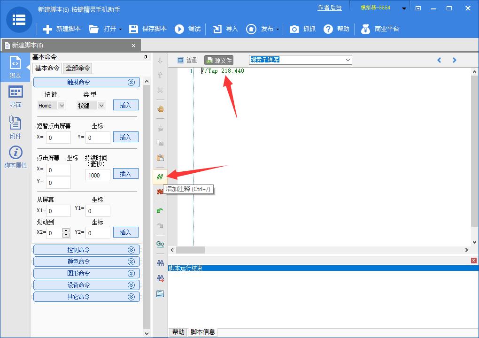Switch editor to 源文件 view

[219, 60]
